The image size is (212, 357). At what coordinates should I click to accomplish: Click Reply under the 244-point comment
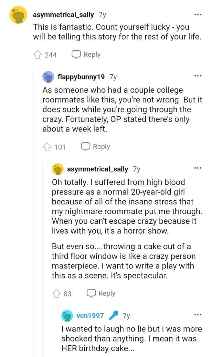(x=92, y=54)
